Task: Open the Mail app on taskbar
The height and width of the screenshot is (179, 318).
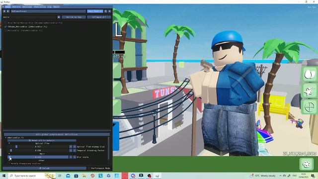Action: tap(68, 176)
